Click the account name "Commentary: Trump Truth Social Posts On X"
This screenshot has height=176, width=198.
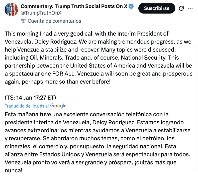[74, 7]
